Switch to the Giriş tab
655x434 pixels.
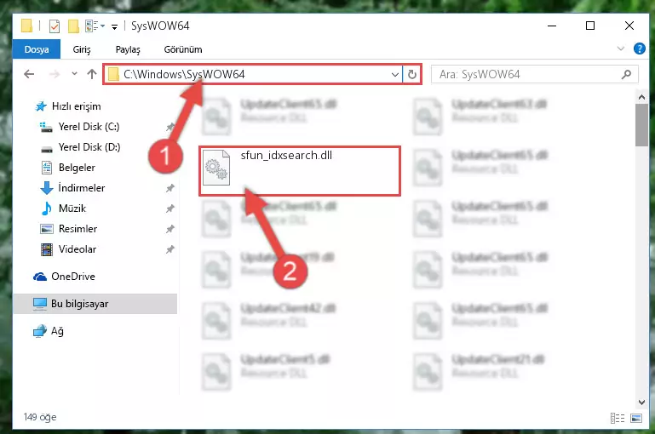click(82, 49)
